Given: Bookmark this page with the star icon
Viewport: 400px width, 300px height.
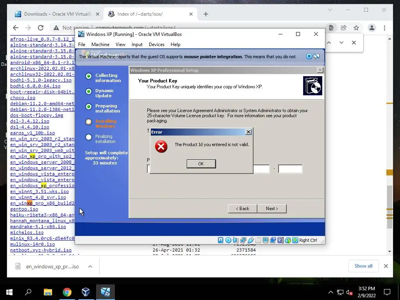Looking at the screenshot, I should (x=356, y=28).
